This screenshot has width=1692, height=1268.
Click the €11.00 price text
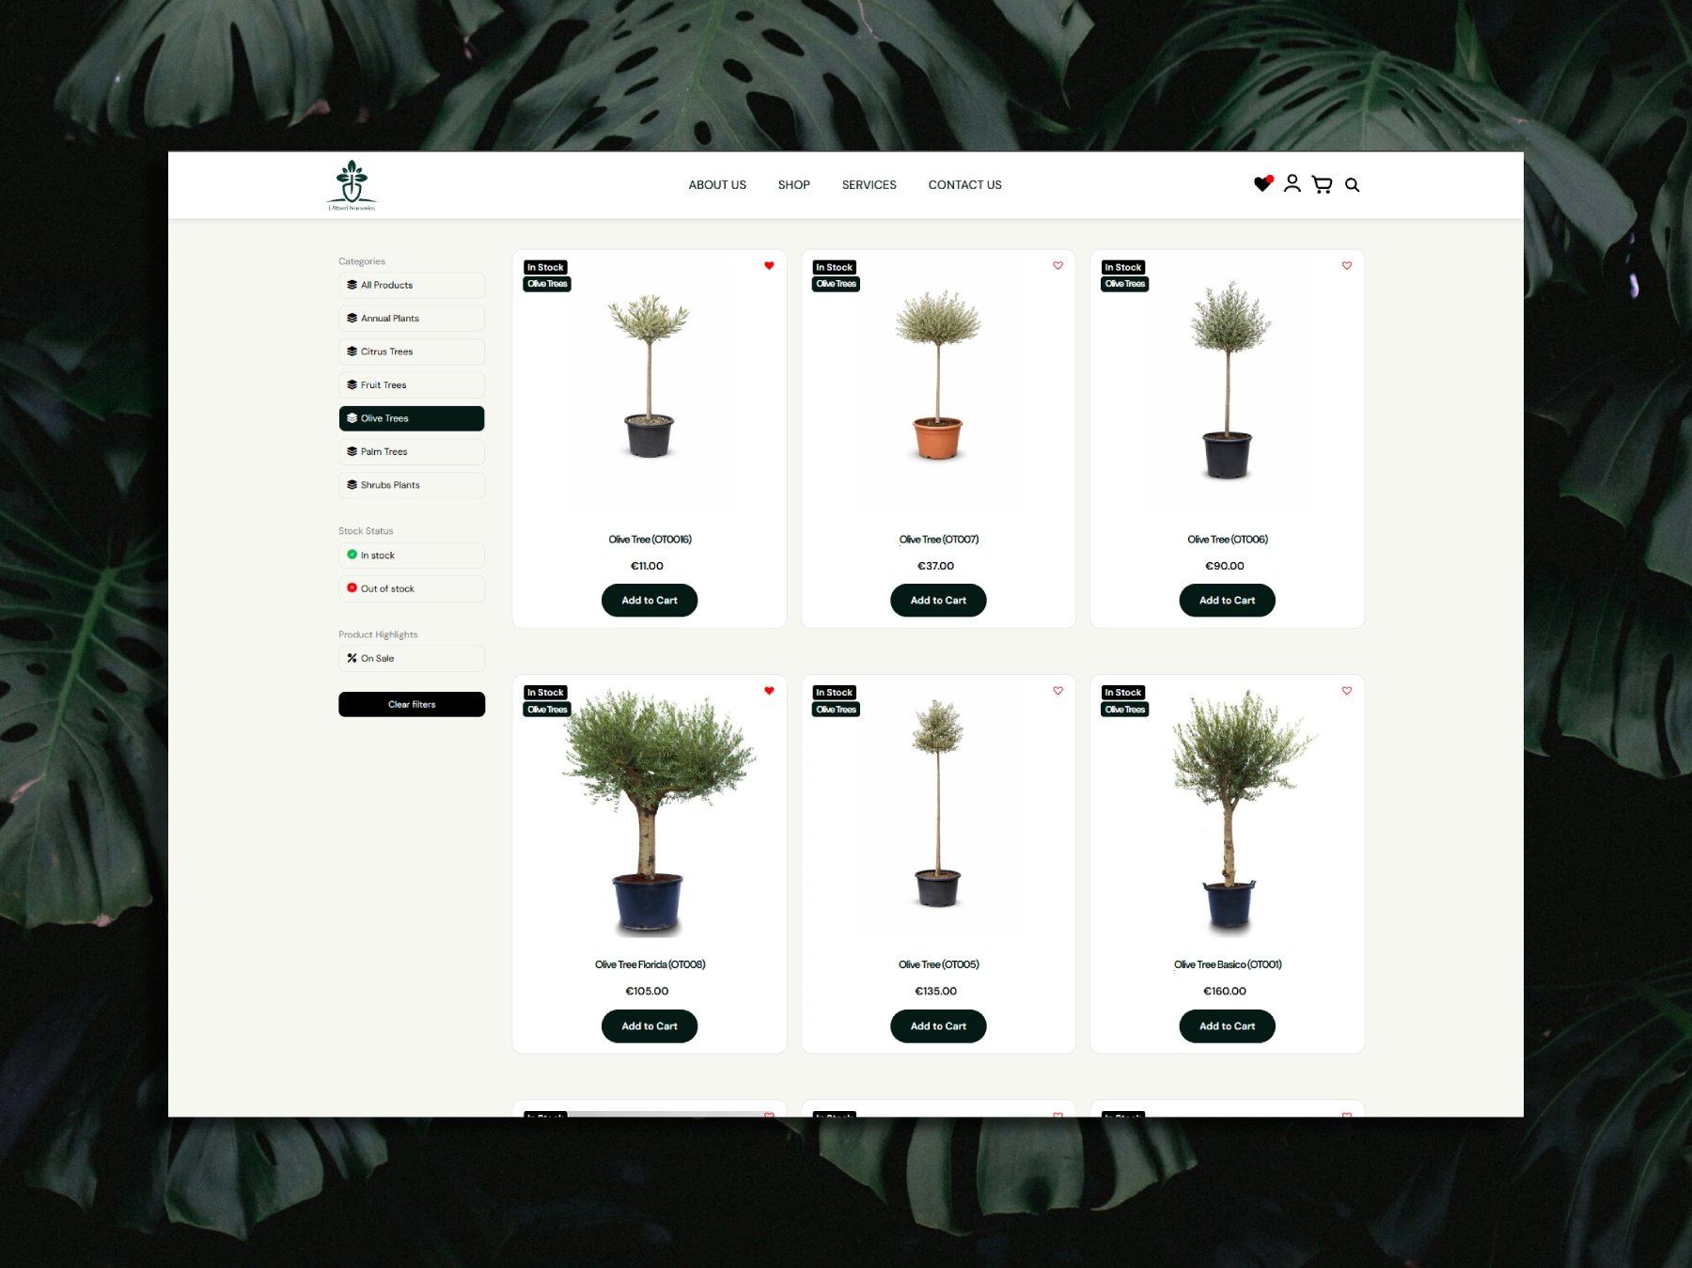tap(647, 566)
